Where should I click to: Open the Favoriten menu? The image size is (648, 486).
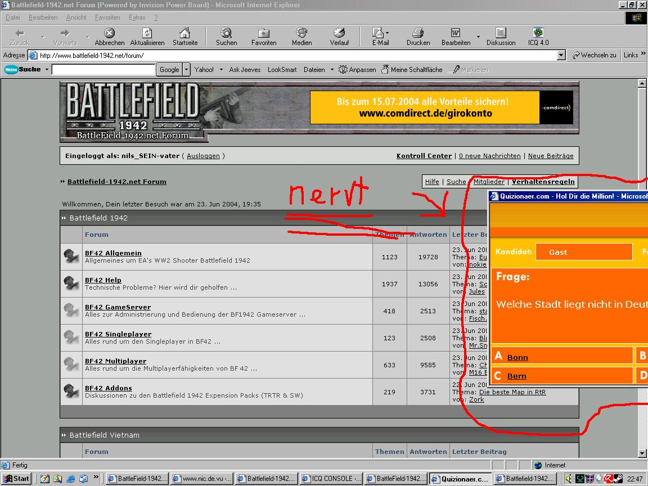(107, 17)
